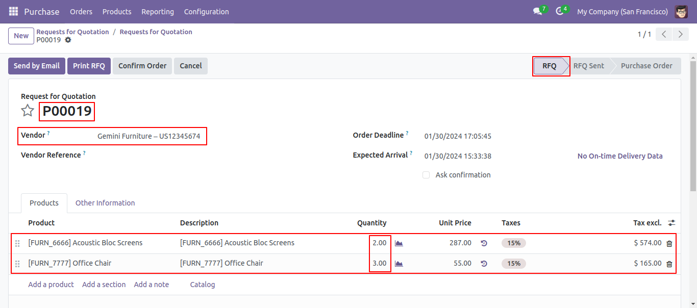Delete the Office Chair line
This screenshot has height=308, width=697.
(669, 264)
